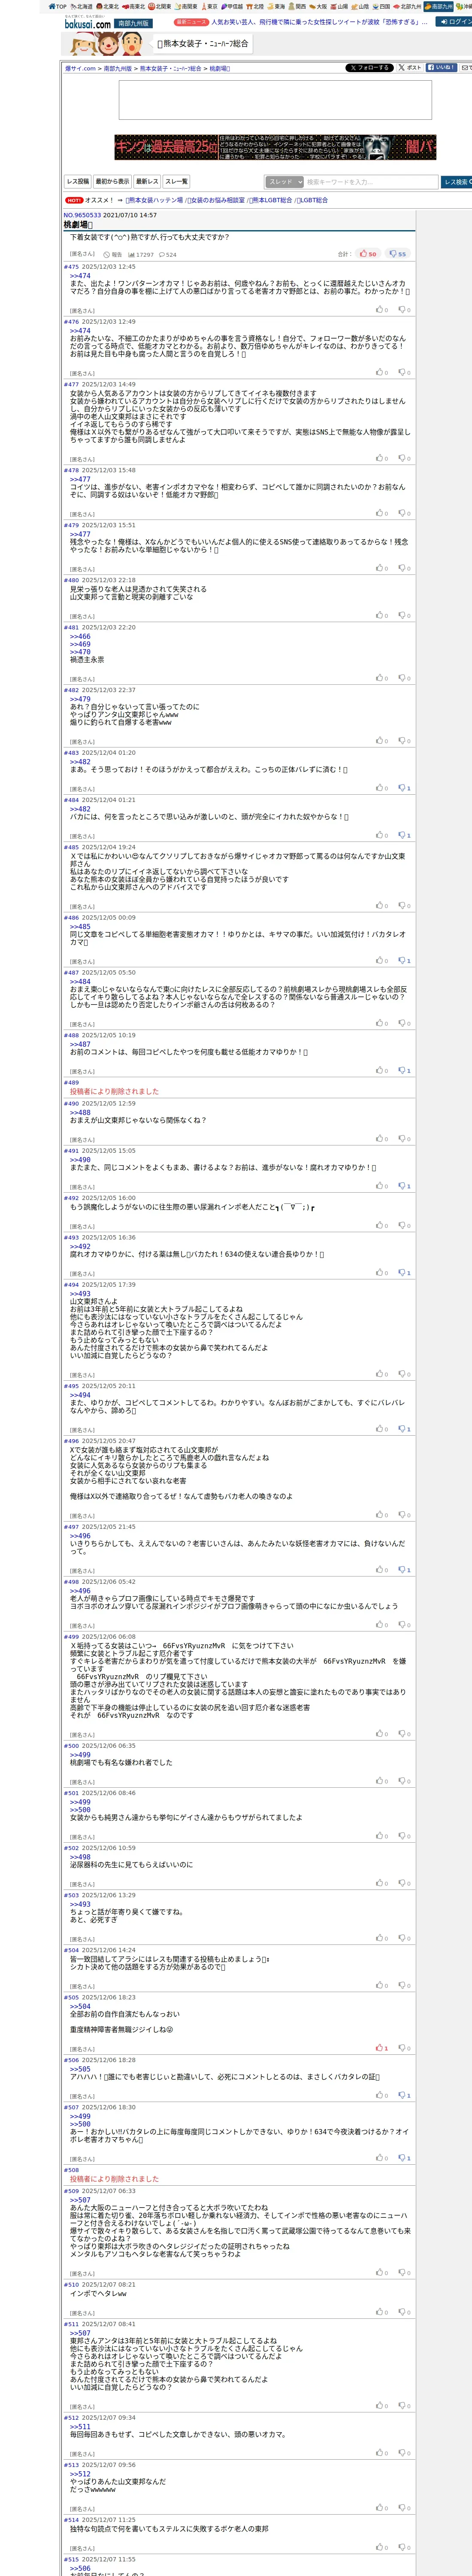This screenshot has height=2576, width=472.
Task: Open the スレッド search scope dropdown
Action: coord(284,182)
